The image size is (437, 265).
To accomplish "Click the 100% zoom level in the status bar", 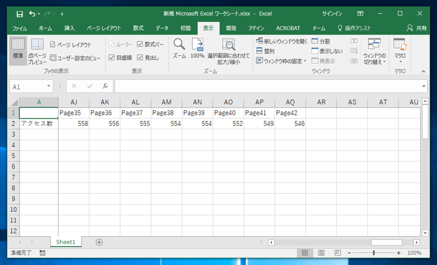I will (x=414, y=253).
